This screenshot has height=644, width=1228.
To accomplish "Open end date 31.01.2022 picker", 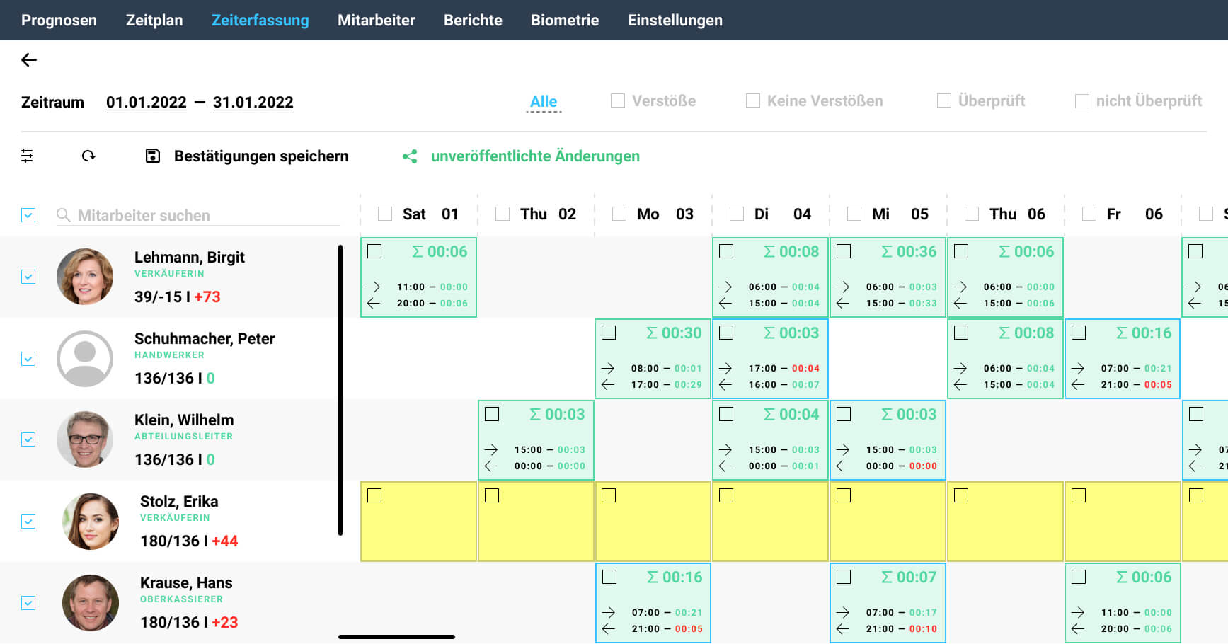I will (x=253, y=103).
